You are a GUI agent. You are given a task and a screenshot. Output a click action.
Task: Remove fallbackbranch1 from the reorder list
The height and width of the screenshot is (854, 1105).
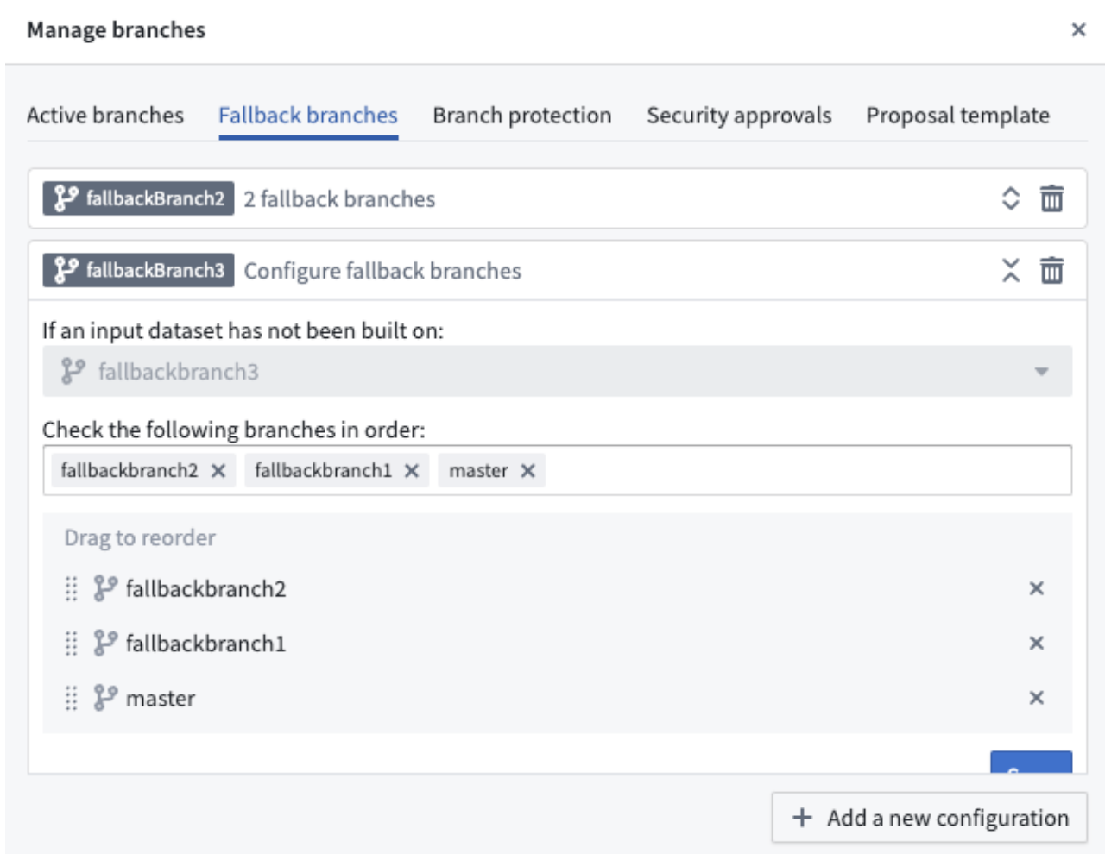(x=1037, y=644)
